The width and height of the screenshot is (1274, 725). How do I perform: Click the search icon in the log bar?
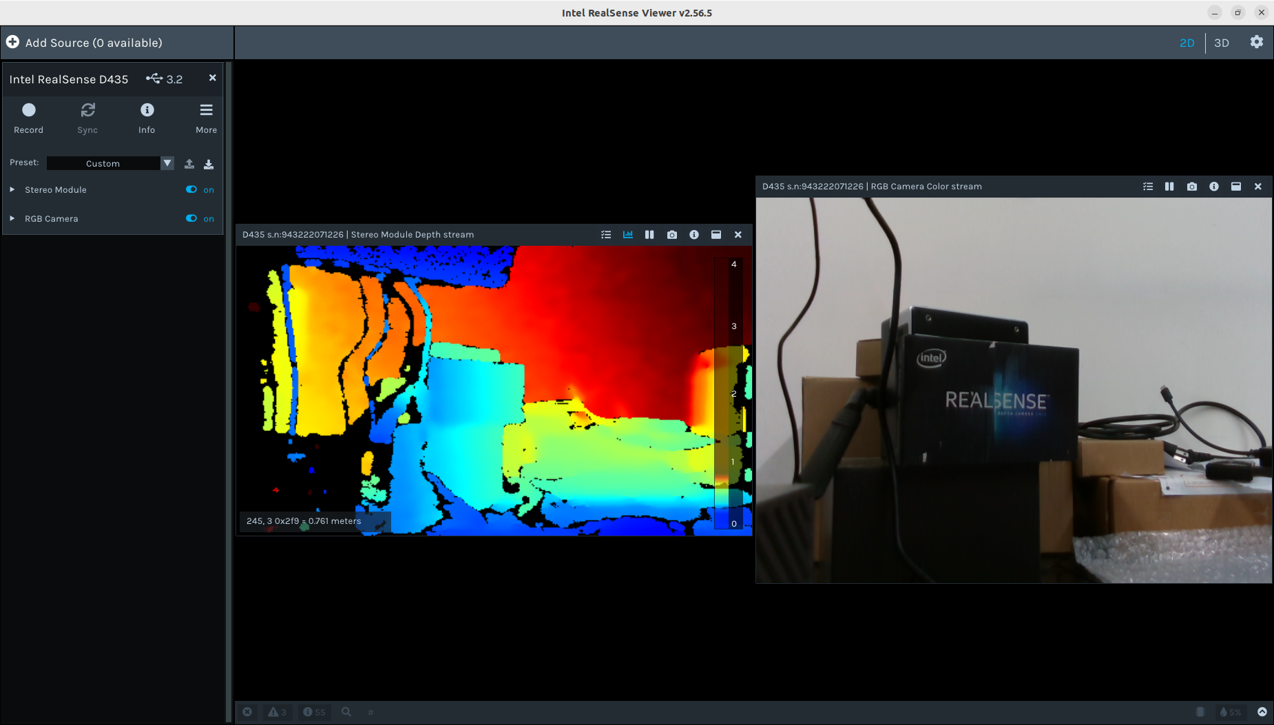click(x=346, y=712)
